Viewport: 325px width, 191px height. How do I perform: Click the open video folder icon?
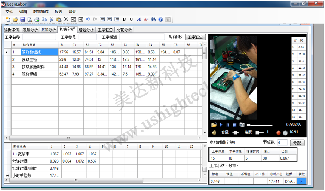point(214,125)
